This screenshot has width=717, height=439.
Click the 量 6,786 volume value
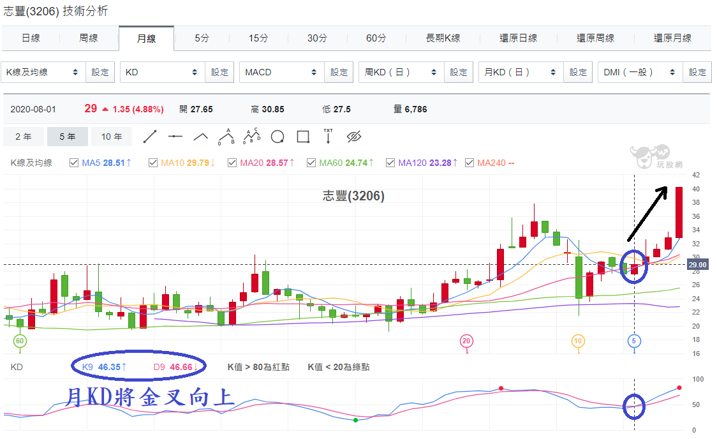410,109
